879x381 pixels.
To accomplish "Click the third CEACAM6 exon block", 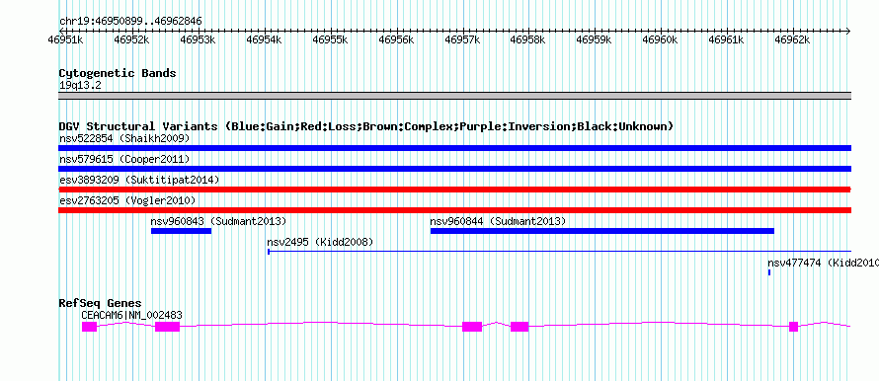I will coord(472,327).
